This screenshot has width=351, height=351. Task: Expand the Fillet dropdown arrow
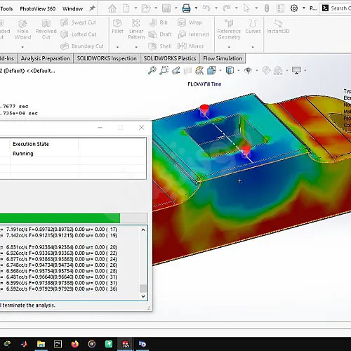pyautogui.click(x=117, y=47)
